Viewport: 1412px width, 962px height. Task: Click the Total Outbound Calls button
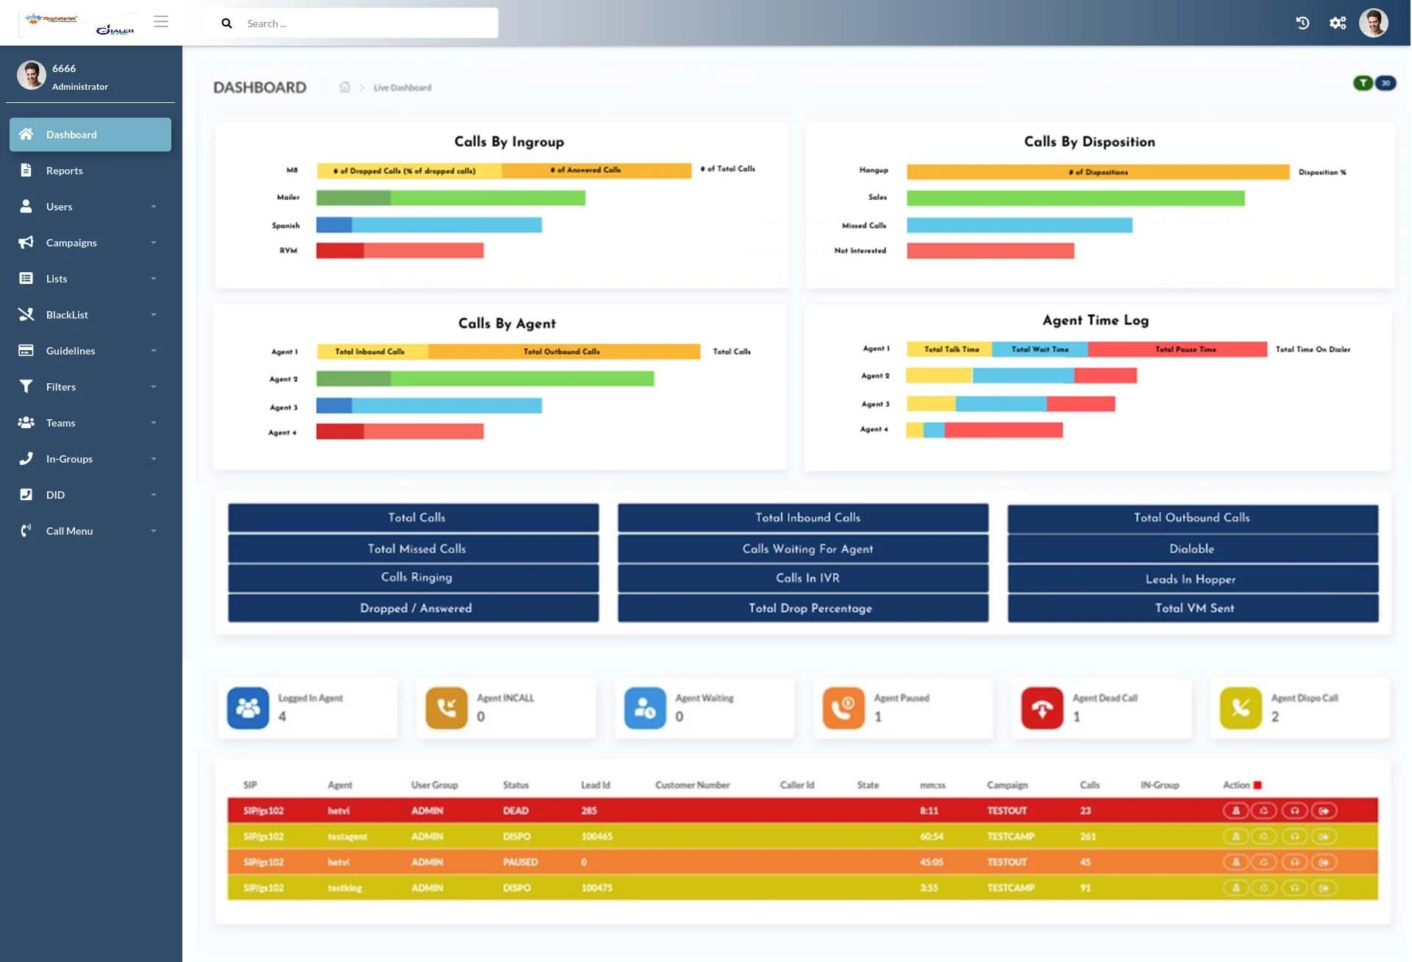pyautogui.click(x=1191, y=518)
